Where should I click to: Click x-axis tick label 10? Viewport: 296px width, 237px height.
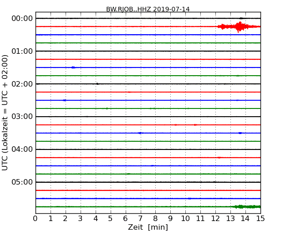click(185, 219)
